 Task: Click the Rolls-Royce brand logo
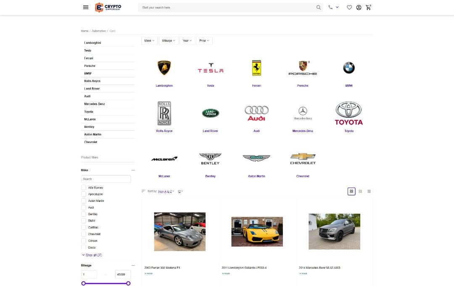click(164, 113)
